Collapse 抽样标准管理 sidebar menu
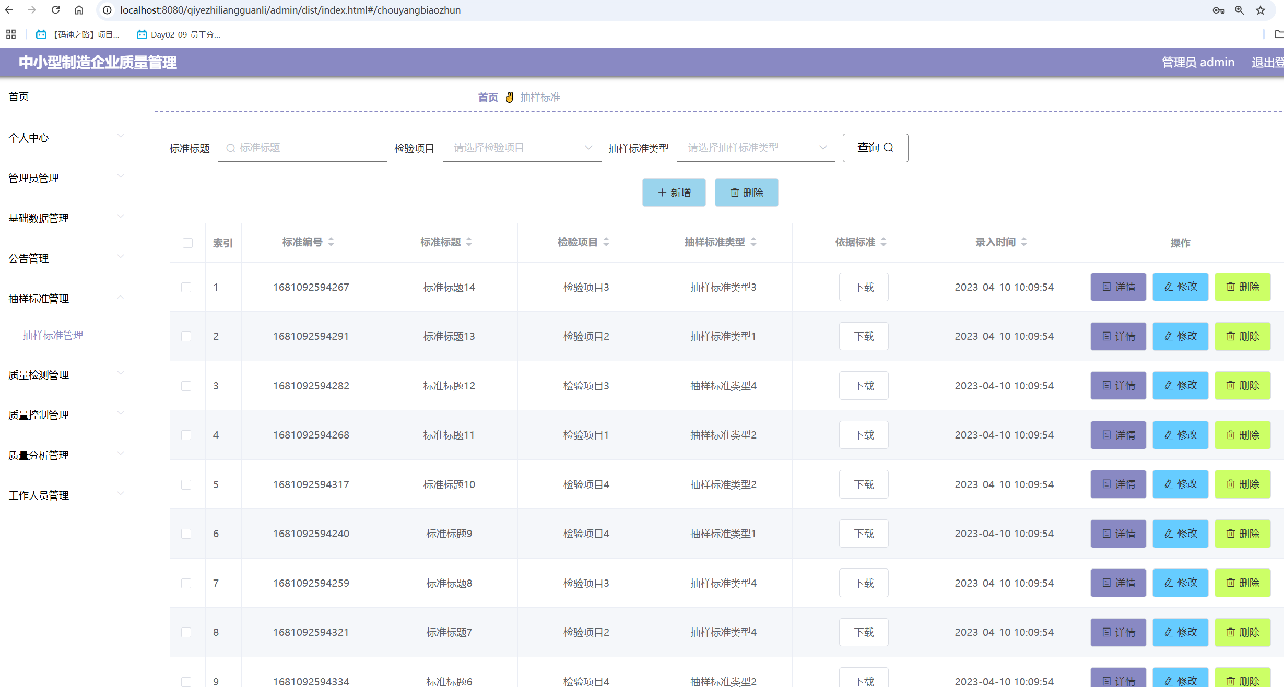This screenshot has width=1284, height=687. click(66, 298)
